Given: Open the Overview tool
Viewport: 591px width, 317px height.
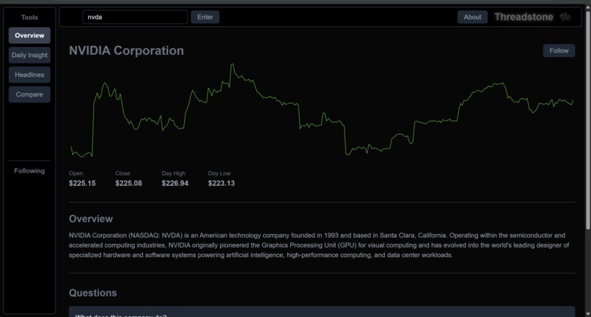Looking at the screenshot, I should 29,35.
